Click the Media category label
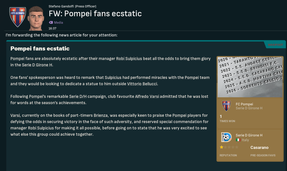 click(x=59, y=22)
